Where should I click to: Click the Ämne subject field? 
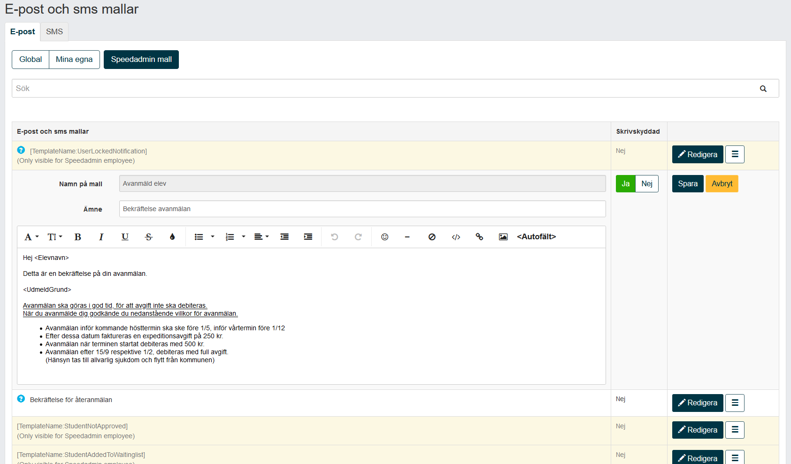[362, 209]
